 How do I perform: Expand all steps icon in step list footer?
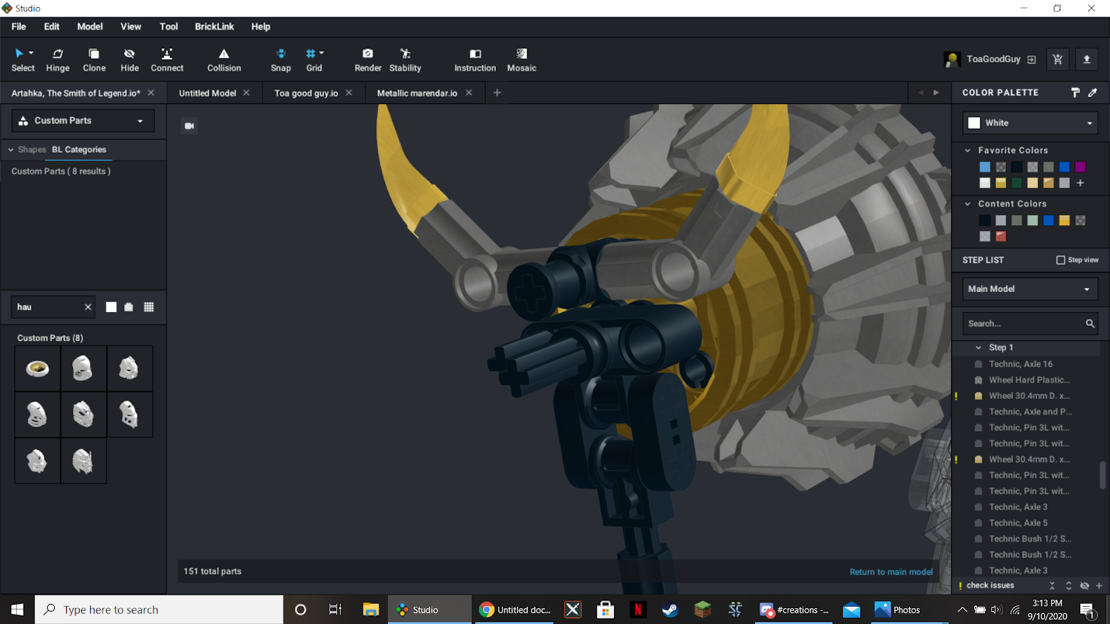[1068, 586]
